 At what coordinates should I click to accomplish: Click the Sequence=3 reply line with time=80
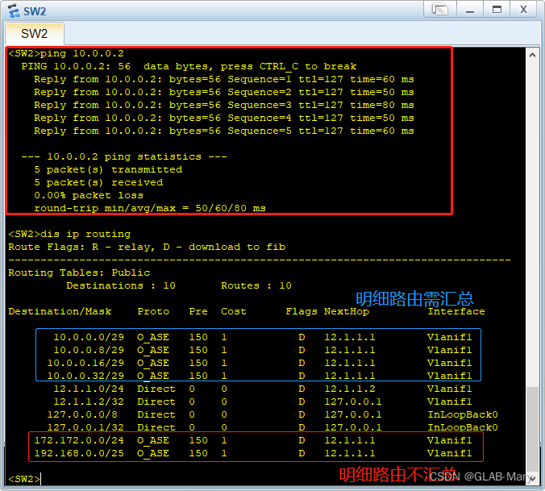pyautogui.click(x=224, y=105)
